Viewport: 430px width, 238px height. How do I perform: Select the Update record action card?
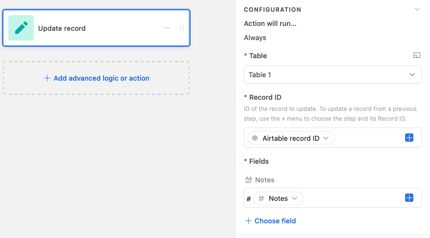click(x=96, y=28)
